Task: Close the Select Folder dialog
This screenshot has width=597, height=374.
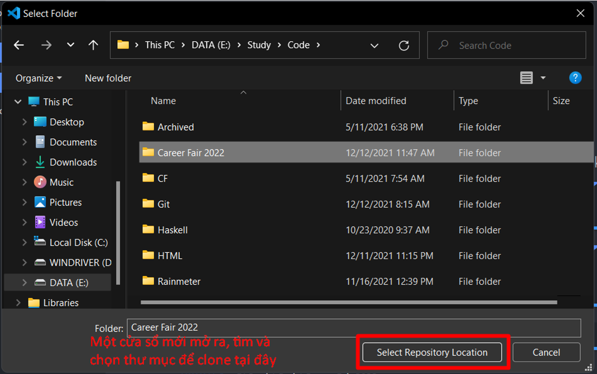Action: 580,13
